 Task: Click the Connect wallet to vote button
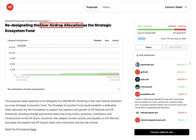162,132
